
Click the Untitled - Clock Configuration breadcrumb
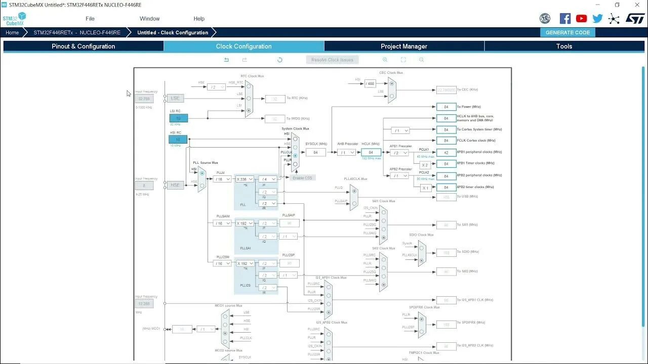(x=173, y=32)
